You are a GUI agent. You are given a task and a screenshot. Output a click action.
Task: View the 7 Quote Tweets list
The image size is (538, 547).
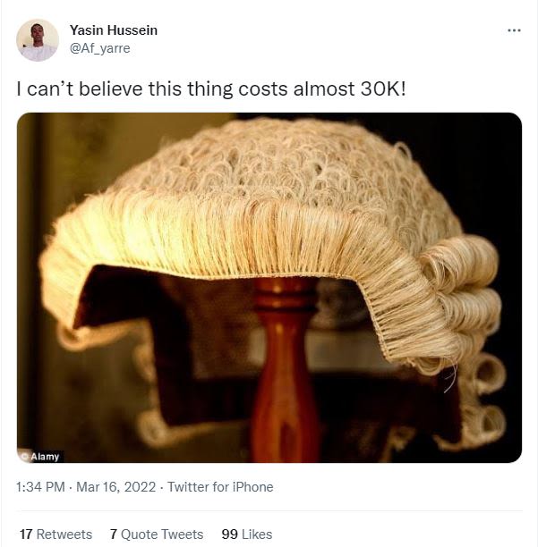point(157,534)
